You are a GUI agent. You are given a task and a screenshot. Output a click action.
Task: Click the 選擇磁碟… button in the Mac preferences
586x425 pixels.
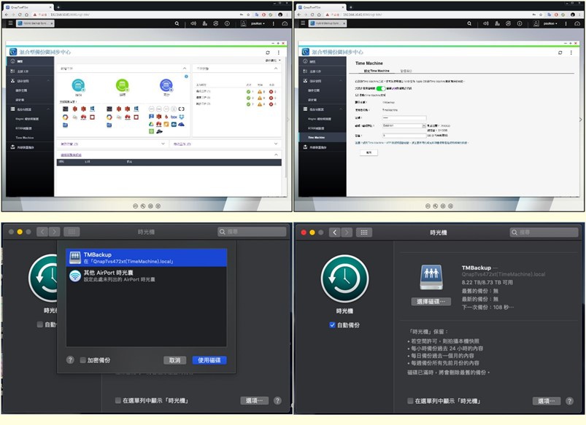pyautogui.click(x=431, y=301)
